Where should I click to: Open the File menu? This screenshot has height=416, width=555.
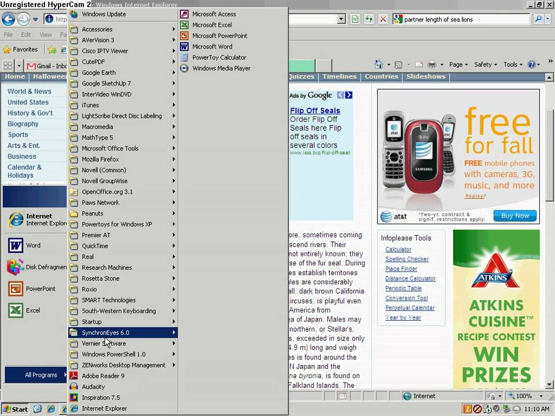pos(8,35)
